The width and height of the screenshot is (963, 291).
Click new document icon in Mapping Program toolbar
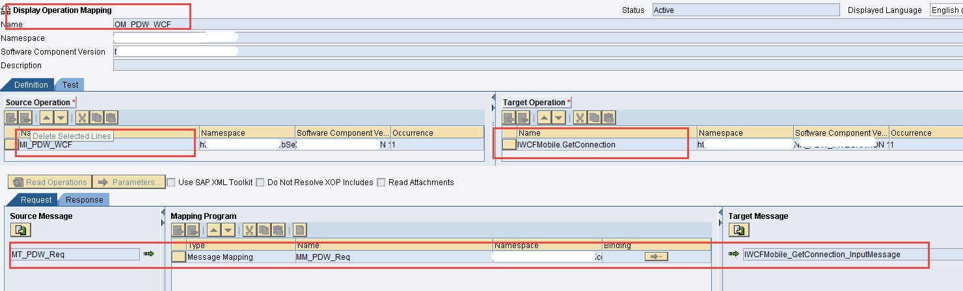pos(299,230)
